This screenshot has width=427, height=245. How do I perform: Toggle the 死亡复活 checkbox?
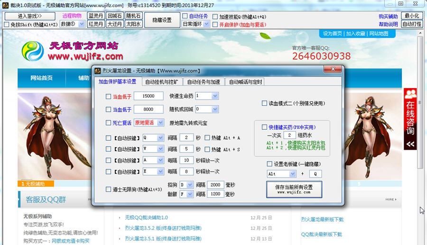[x=108, y=123]
